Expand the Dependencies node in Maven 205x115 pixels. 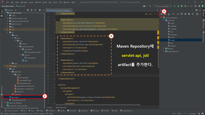(163, 51)
